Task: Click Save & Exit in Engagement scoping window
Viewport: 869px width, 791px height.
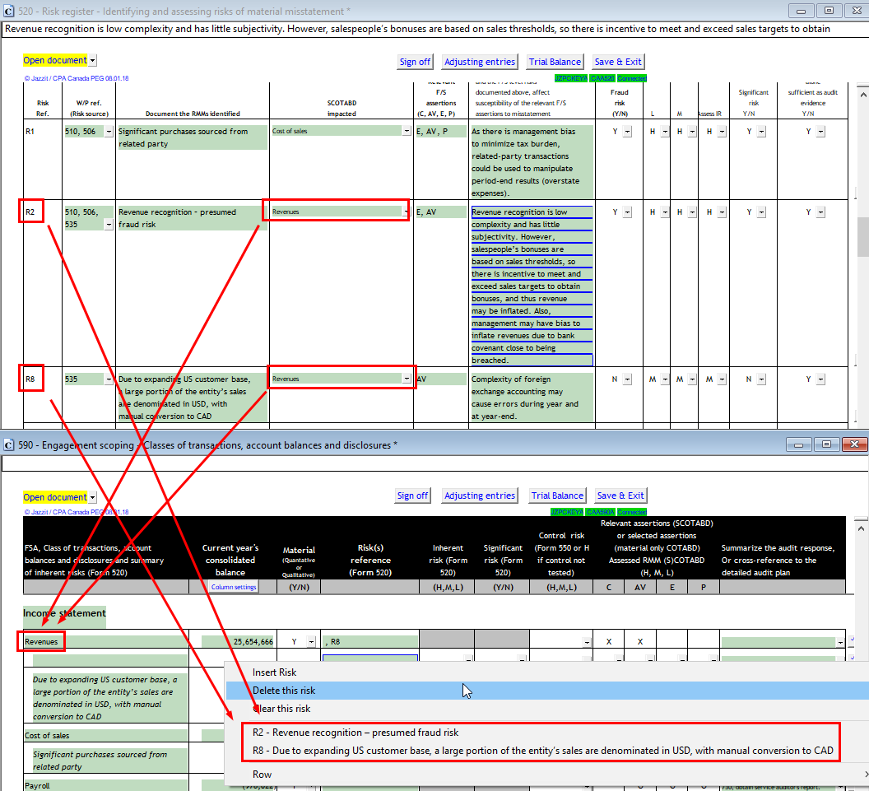Action: tap(620, 496)
